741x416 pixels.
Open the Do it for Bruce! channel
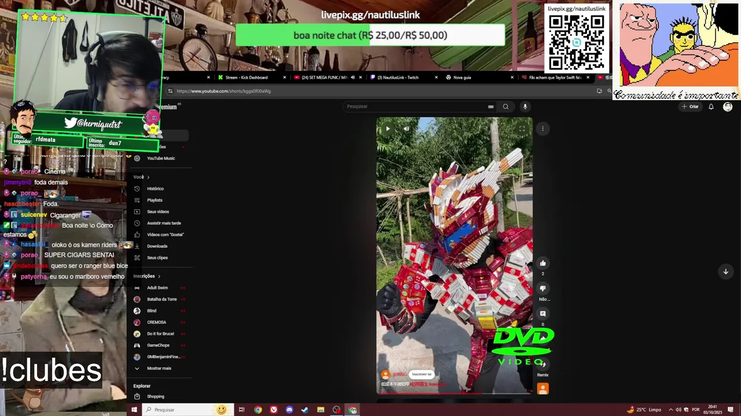pos(160,334)
